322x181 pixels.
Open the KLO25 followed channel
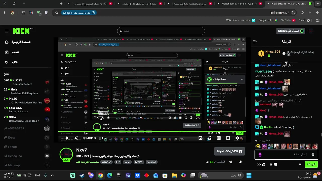click(x=27, y=82)
